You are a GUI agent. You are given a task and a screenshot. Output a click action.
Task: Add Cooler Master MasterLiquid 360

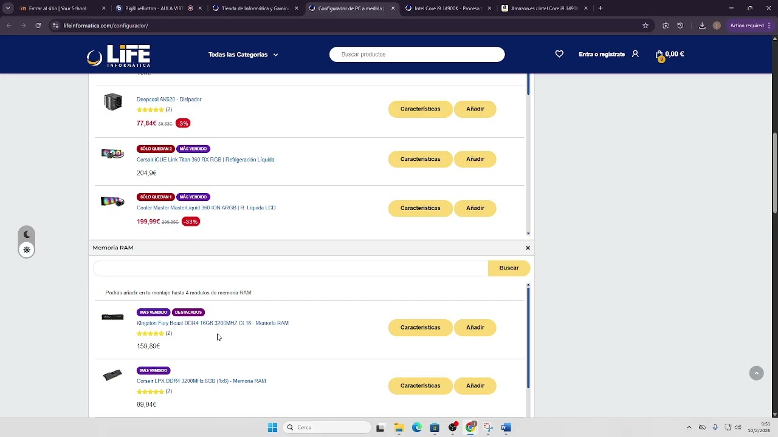pos(475,208)
